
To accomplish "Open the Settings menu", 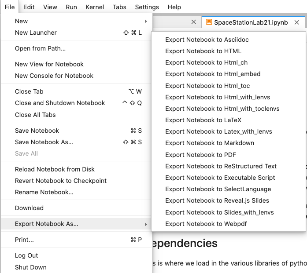I will [x=147, y=7].
